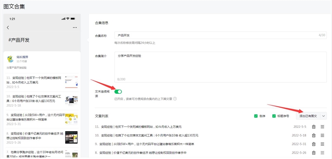Screen dimensions: 332x159
Task: Click the reorder handle for article 11
Action: 322,127
